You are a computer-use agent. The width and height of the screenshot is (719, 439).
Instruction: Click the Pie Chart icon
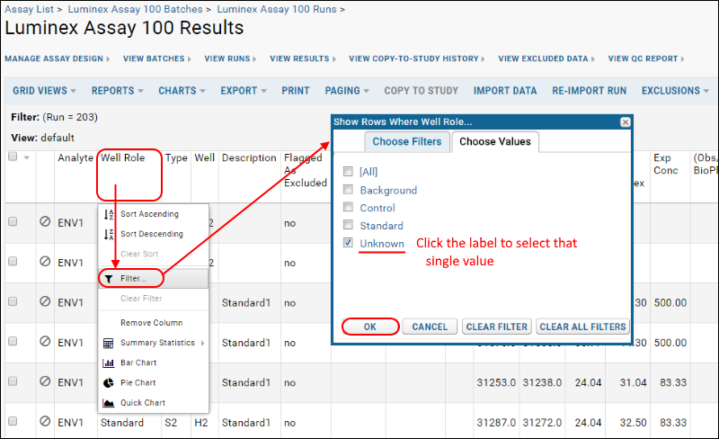click(x=108, y=383)
